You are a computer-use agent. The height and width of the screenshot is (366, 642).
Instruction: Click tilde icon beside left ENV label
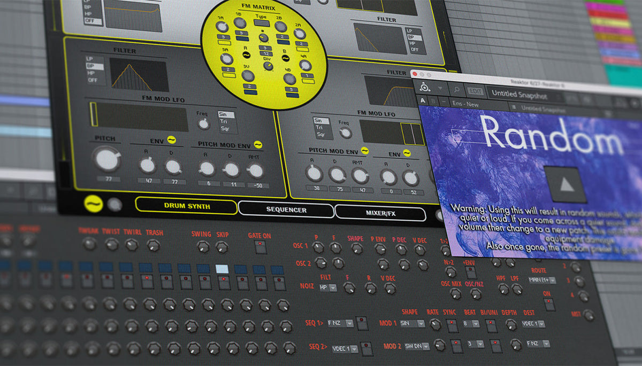[x=171, y=139]
